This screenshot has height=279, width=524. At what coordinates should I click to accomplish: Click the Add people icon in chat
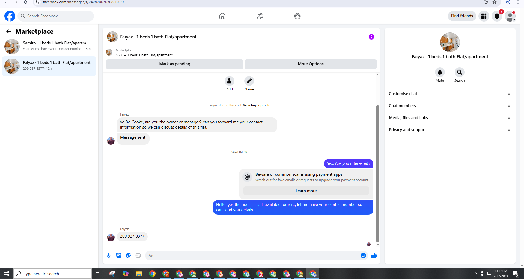(x=230, y=81)
